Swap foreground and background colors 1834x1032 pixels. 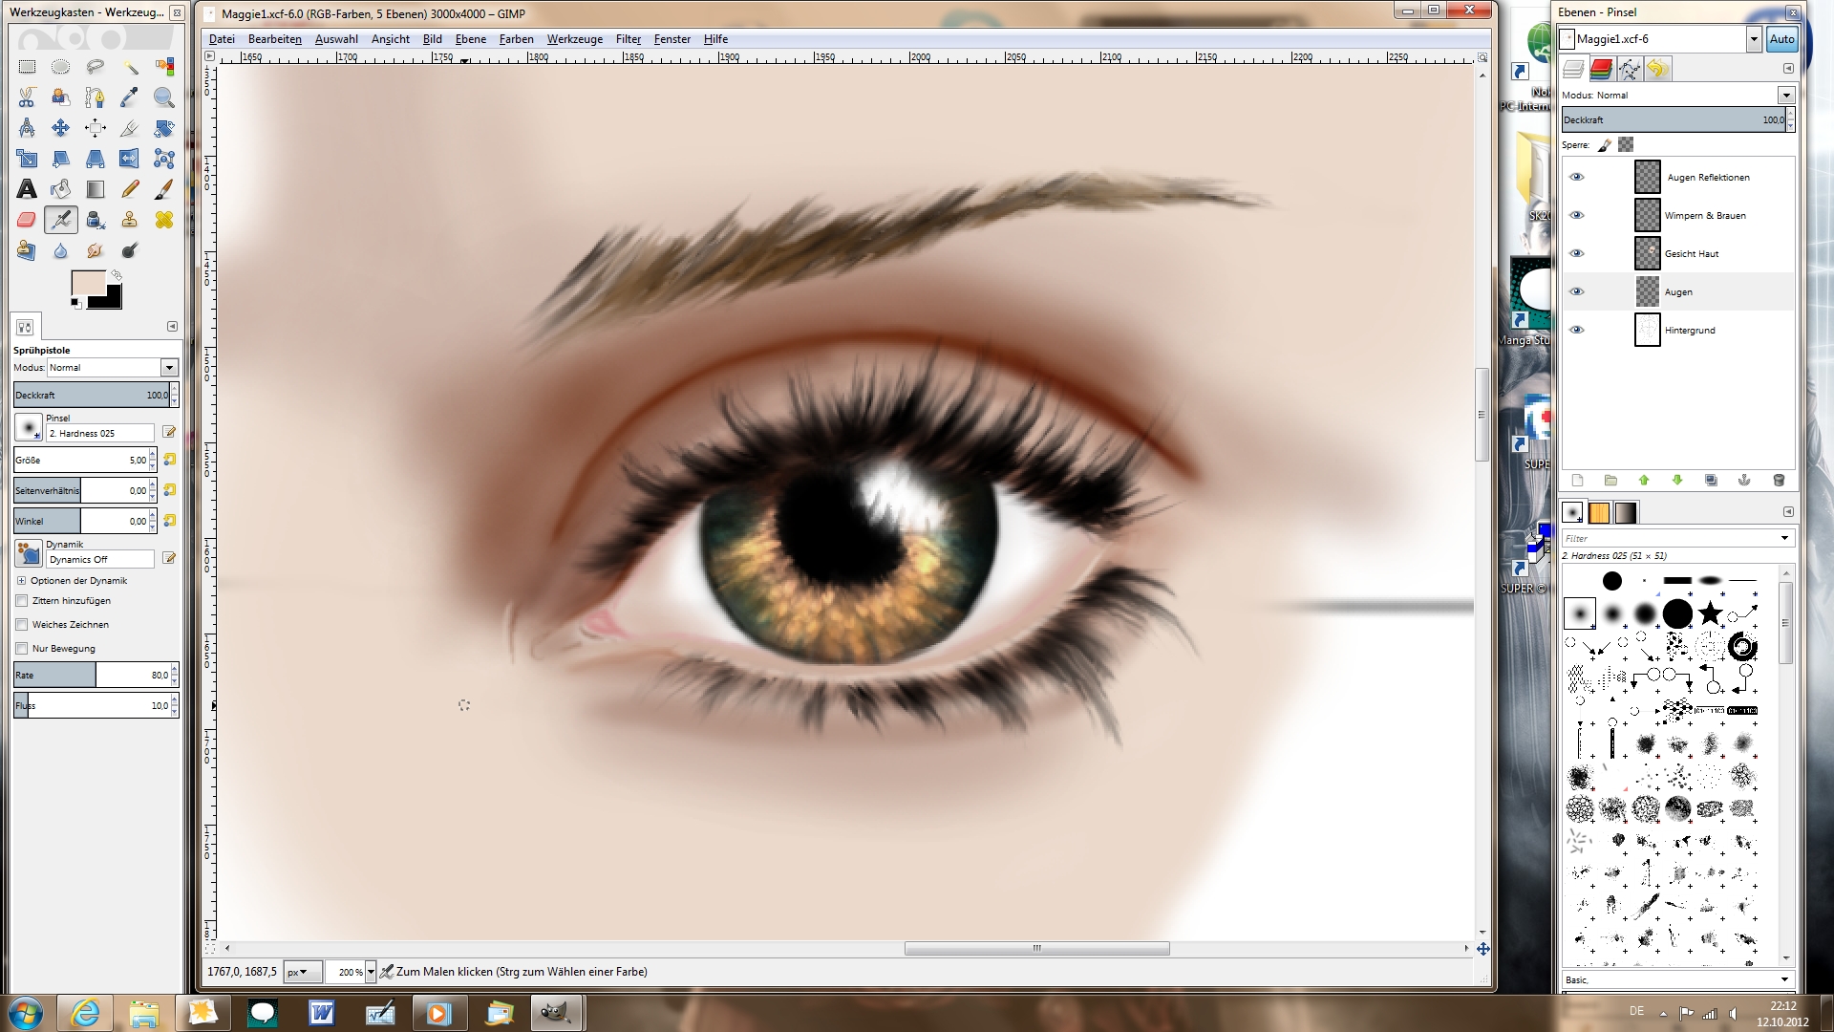(117, 275)
